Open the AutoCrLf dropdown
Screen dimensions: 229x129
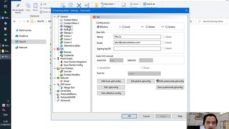(116, 60)
